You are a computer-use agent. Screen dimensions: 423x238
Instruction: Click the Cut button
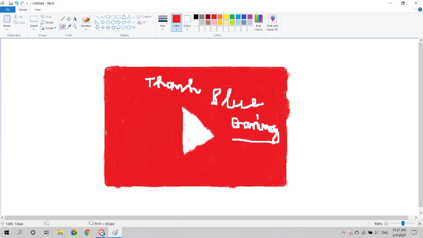point(18,17)
